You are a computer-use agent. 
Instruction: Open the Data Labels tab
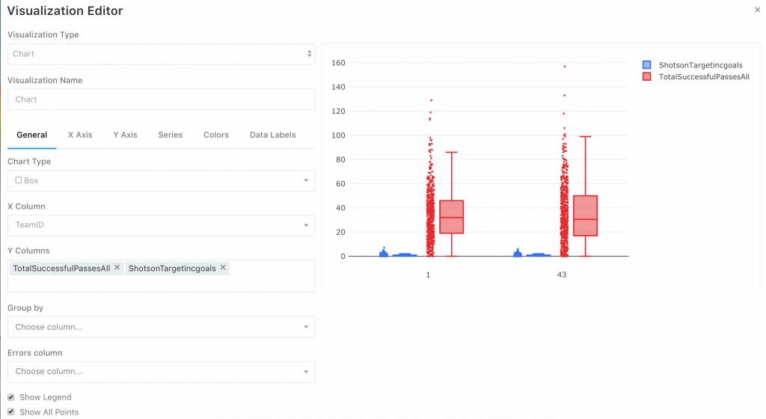pyautogui.click(x=272, y=135)
